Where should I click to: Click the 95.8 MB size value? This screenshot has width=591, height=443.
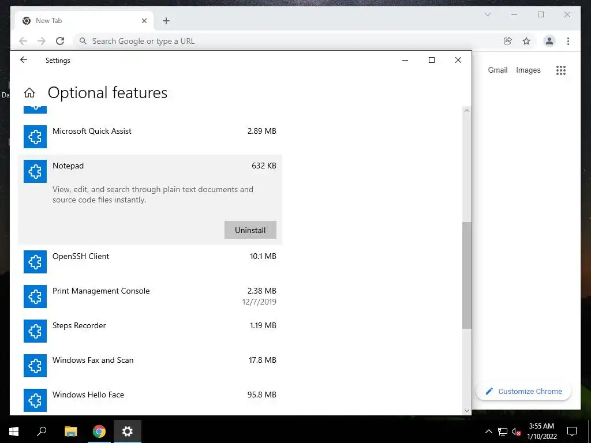click(x=262, y=395)
